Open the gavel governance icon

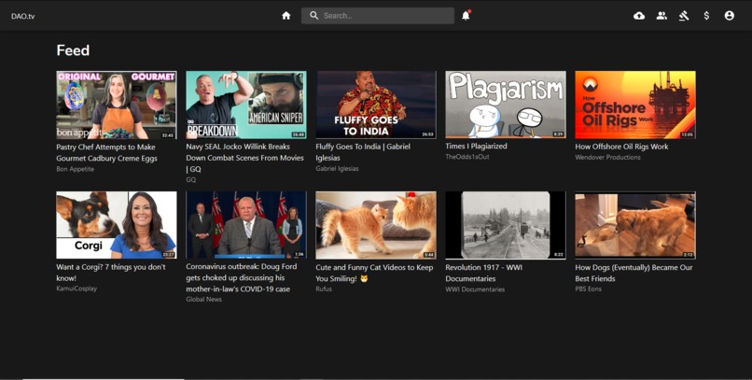pos(684,16)
